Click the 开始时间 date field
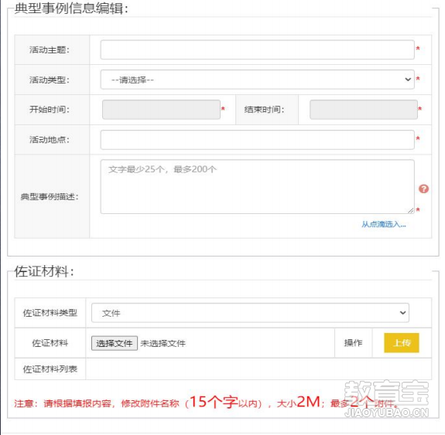The height and width of the screenshot is (435, 445). coord(161,110)
